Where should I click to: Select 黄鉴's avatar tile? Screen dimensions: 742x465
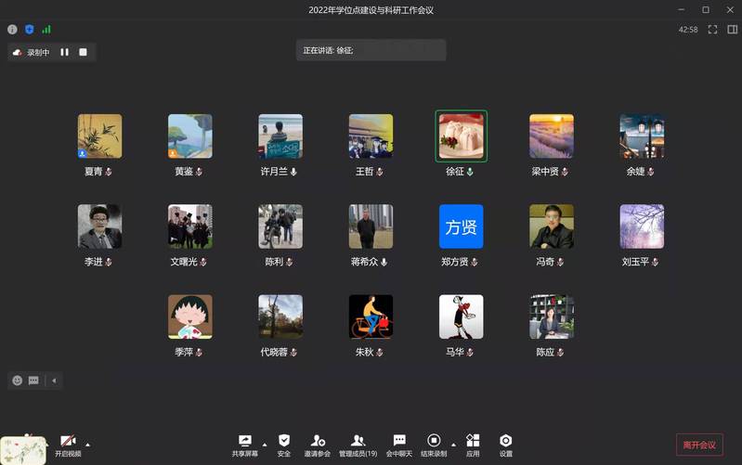click(x=190, y=136)
